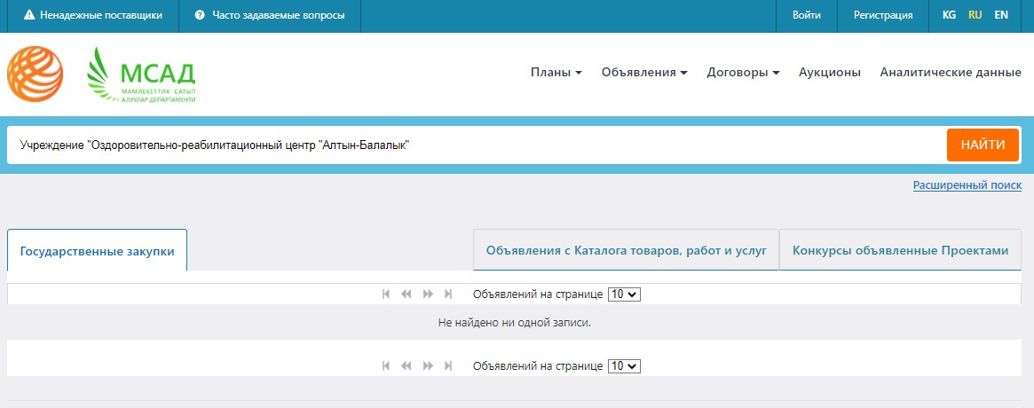This screenshot has height=408, width=1034.
Task: Go to previous page in top pager
Action: click(x=406, y=294)
